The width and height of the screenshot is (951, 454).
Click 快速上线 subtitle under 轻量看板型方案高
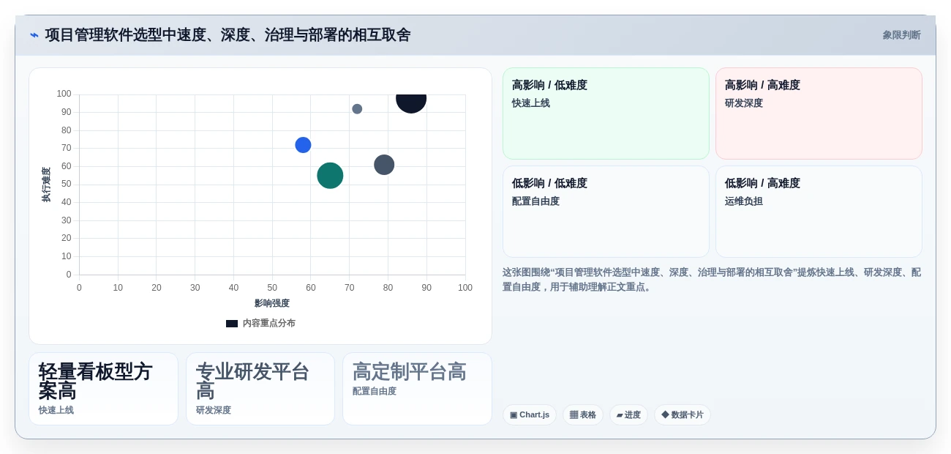point(56,410)
